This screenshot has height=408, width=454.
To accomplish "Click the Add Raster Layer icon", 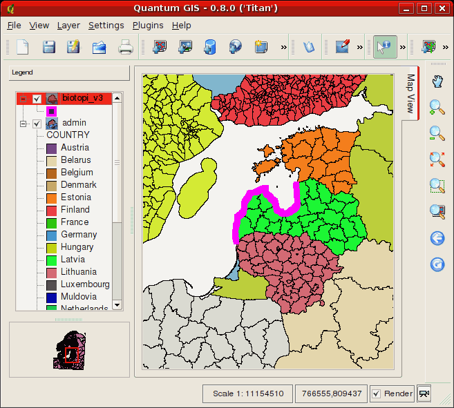I will [x=185, y=47].
